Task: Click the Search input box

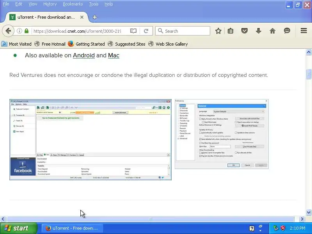Action: pyautogui.click(x=183, y=31)
